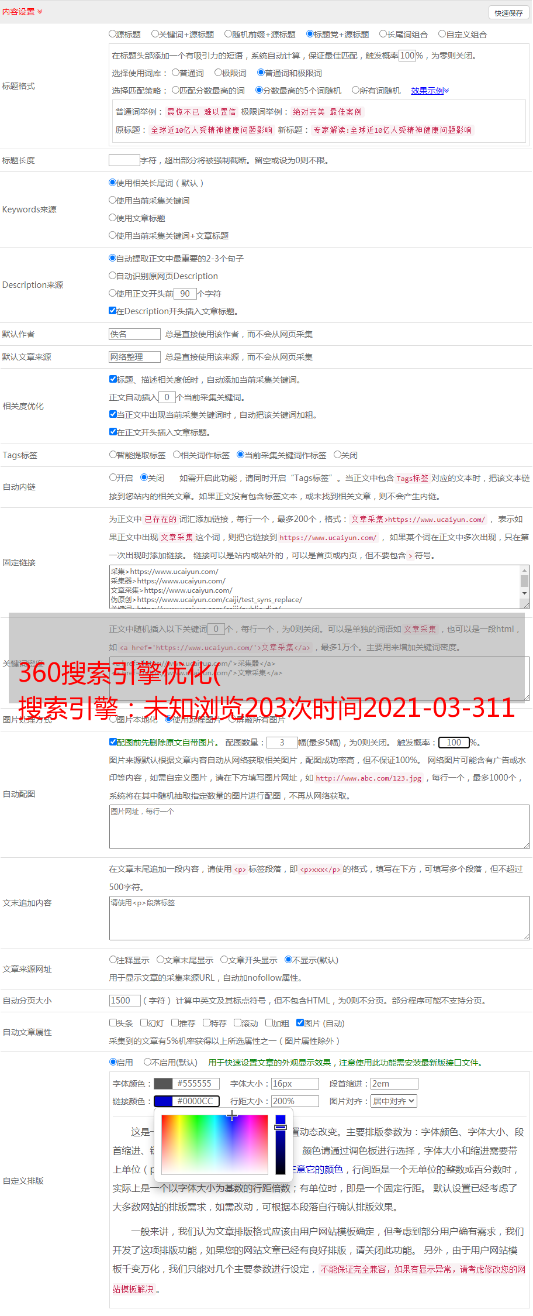This screenshot has height=1316, width=533.
Task: Uncheck the 图片(自动) article attribute
Action: (x=300, y=1023)
